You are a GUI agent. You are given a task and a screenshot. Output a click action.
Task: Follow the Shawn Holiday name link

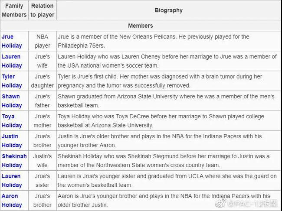[x=12, y=101]
